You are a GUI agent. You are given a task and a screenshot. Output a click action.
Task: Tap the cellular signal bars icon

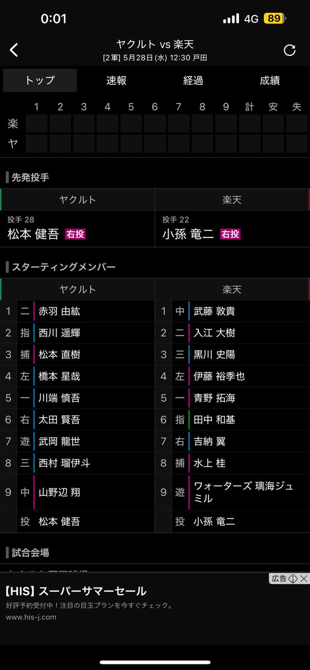[231, 19]
